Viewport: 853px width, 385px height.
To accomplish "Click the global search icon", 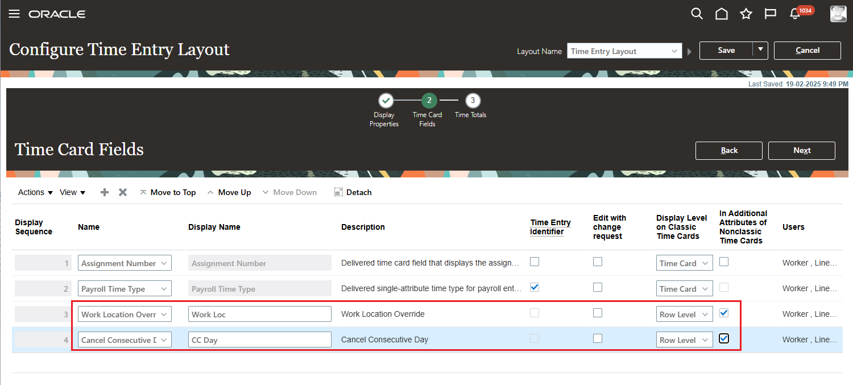I will [697, 14].
